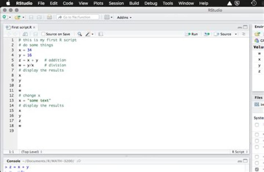Click the code tools magic wand icon

(x=88, y=34)
